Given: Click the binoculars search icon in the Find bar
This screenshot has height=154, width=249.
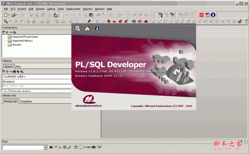Looking at the screenshot, I should tap(51, 147).
